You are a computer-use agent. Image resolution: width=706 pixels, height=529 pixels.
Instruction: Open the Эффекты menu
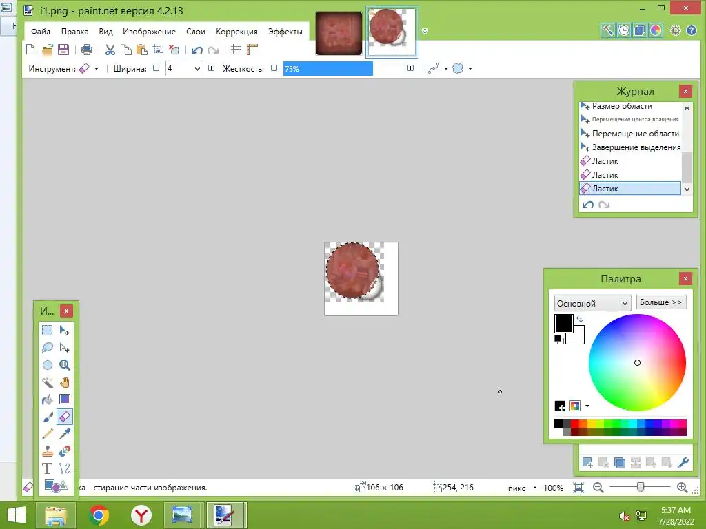coord(285,32)
